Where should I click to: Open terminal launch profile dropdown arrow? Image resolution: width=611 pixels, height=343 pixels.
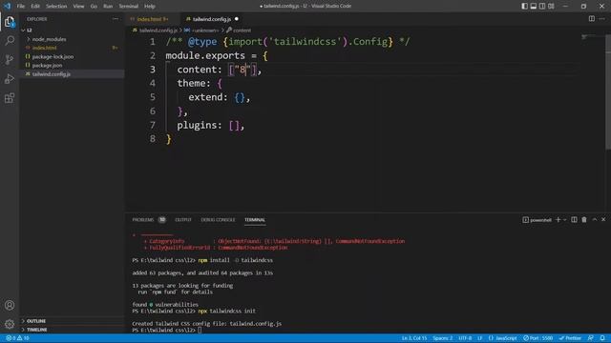click(564, 220)
